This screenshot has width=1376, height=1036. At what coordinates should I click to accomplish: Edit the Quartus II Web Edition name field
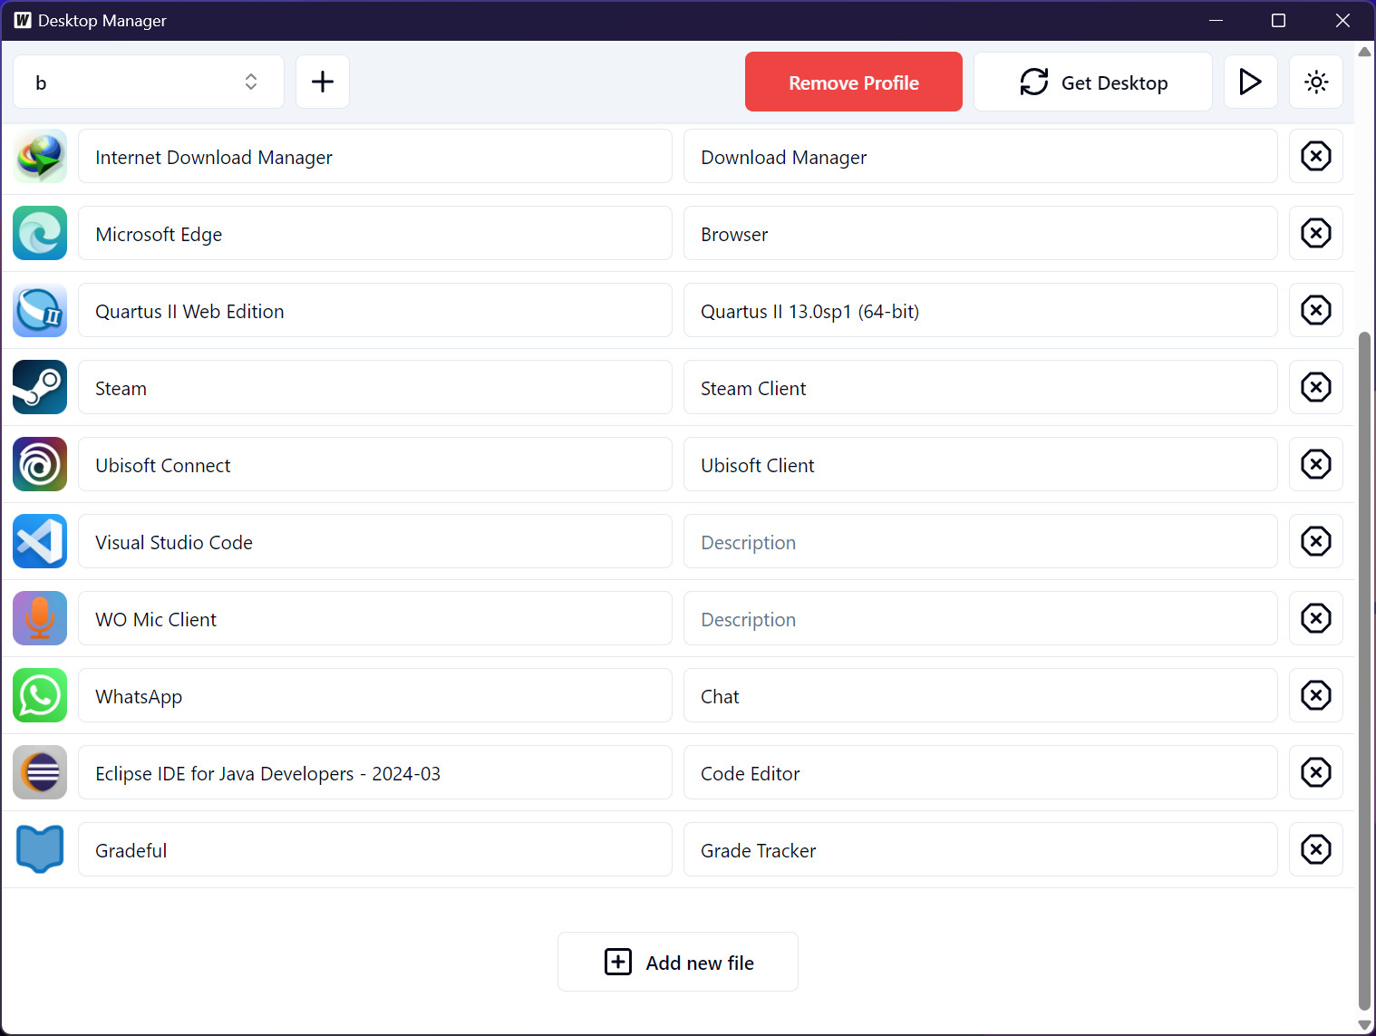[375, 310]
